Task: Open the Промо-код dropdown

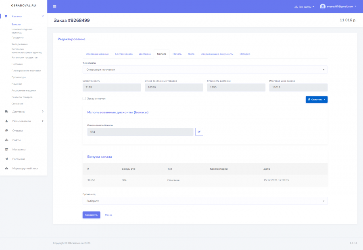Action: (x=205, y=201)
